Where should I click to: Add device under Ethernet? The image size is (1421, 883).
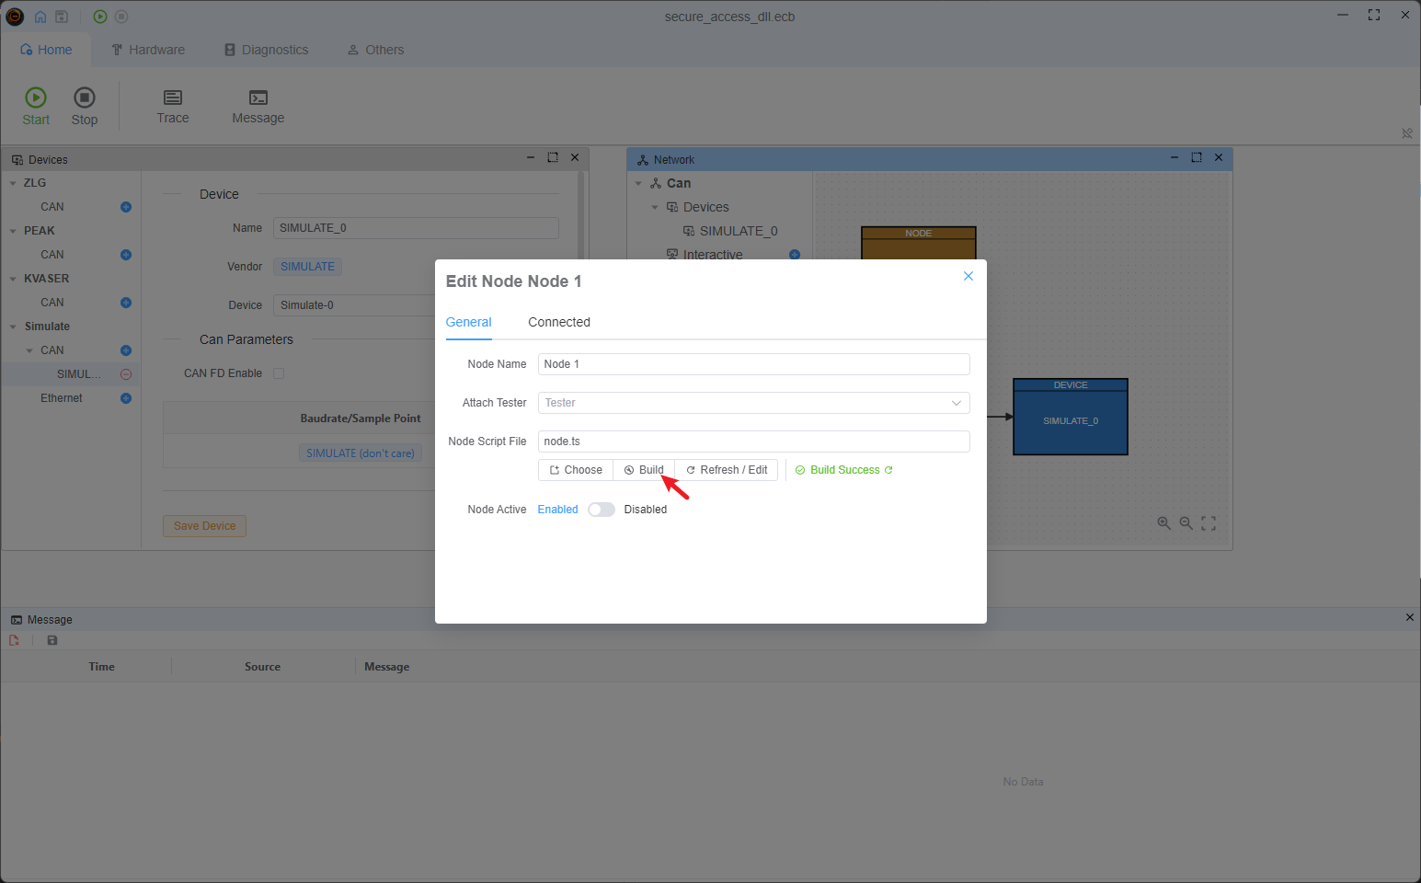click(126, 398)
